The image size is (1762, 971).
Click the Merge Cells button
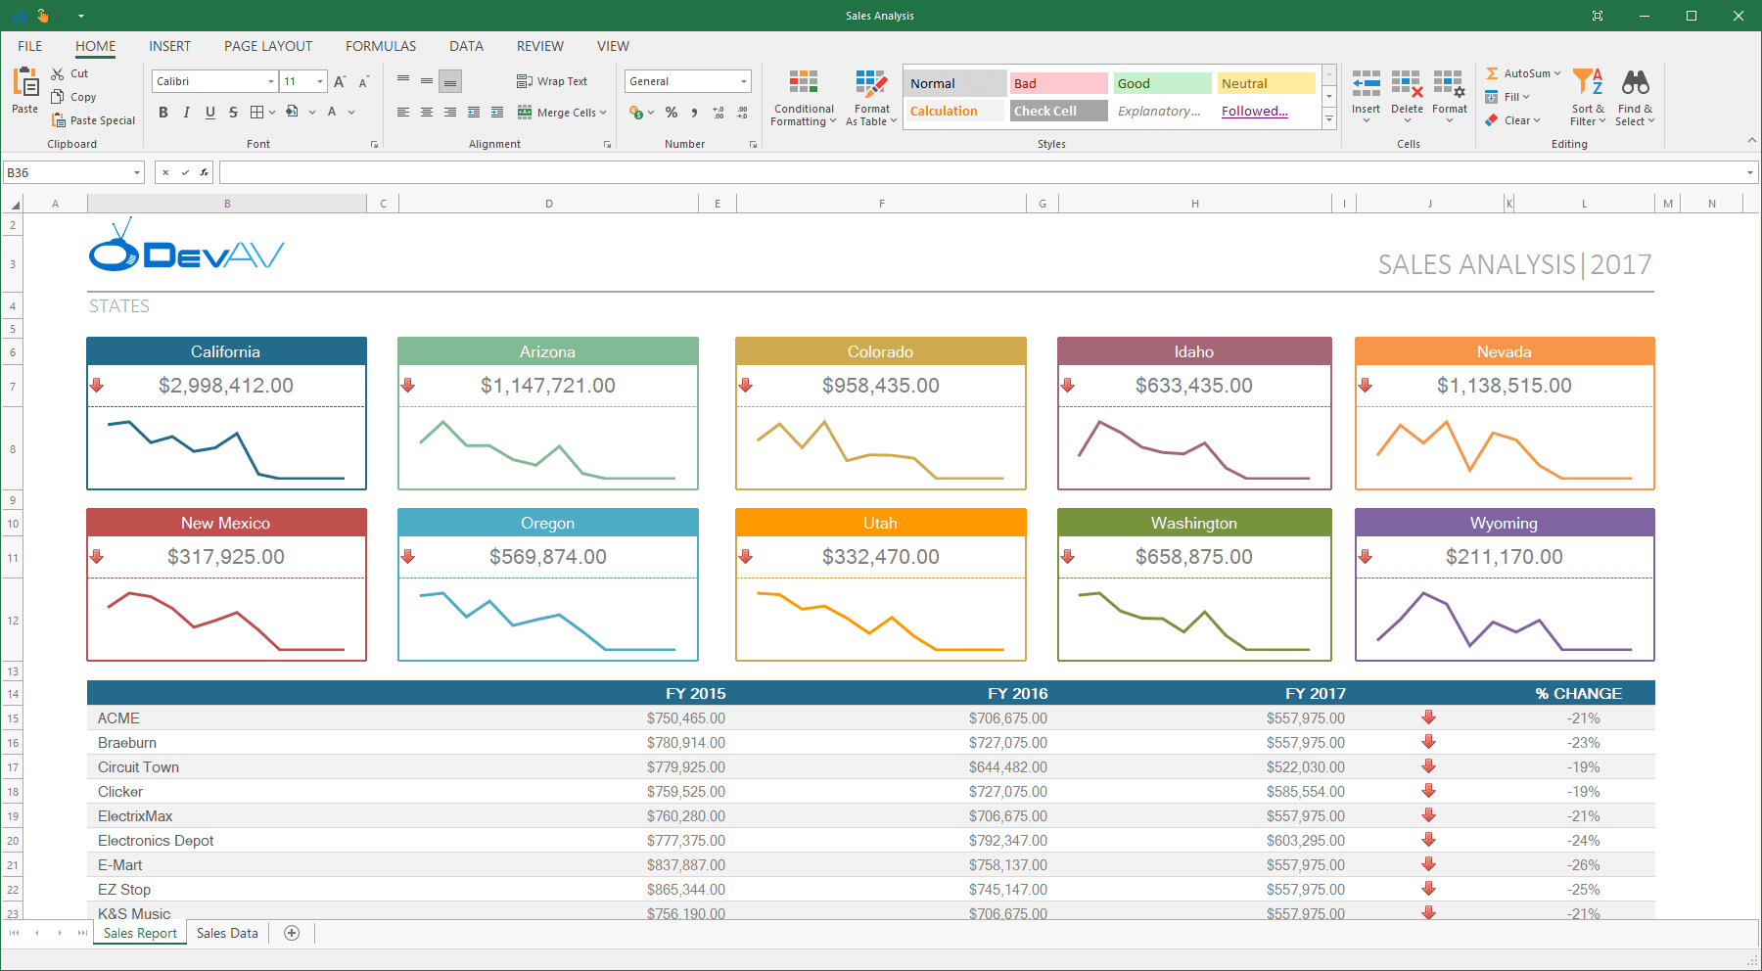(x=562, y=113)
